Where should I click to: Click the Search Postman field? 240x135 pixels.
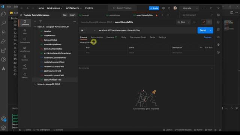[122, 8]
